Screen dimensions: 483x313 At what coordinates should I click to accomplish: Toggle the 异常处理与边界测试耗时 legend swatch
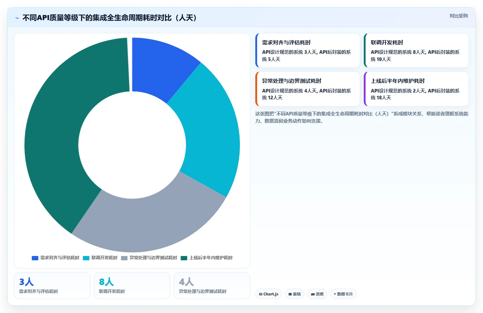click(124, 258)
